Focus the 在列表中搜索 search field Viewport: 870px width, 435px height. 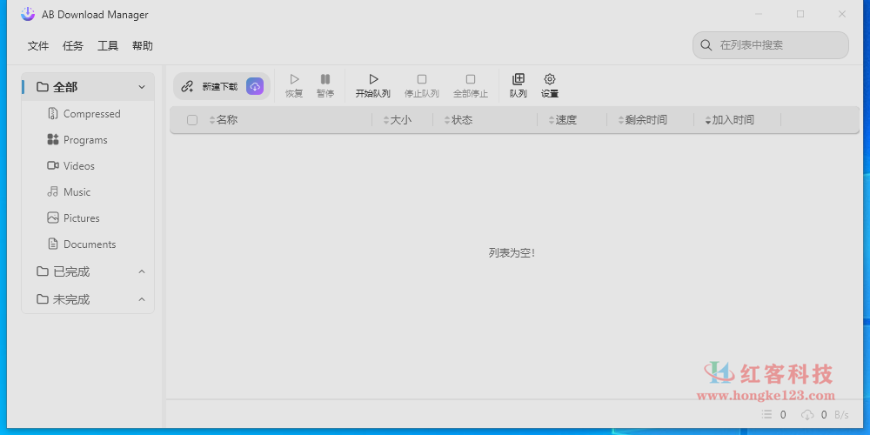click(771, 45)
